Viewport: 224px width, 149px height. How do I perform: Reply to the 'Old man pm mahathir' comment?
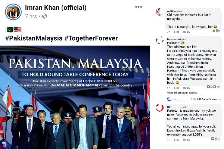186,32
